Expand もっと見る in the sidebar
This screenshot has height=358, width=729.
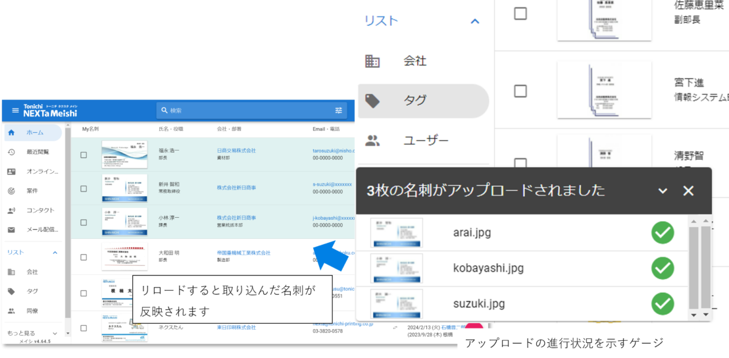pyautogui.click(x=32, y=334)
